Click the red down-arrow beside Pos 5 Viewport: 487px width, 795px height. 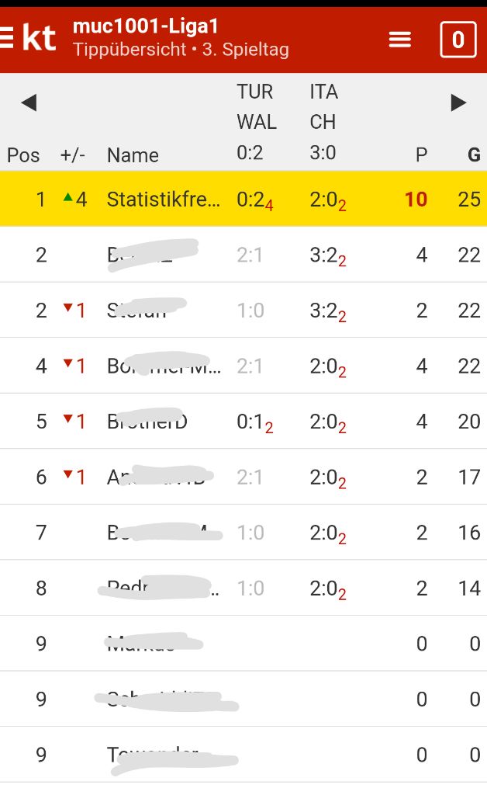(68, 420)
